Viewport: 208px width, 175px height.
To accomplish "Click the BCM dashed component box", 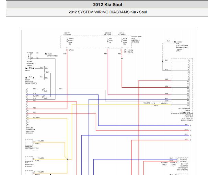I will (x=29, y=159).
